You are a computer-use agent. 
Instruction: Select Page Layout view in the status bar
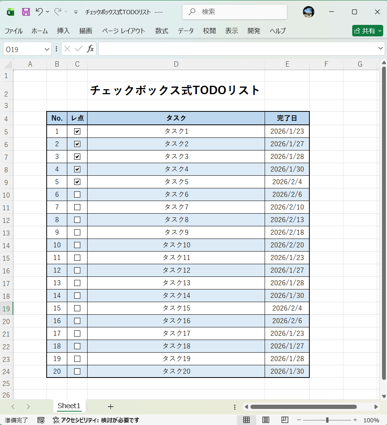point(266,420)
